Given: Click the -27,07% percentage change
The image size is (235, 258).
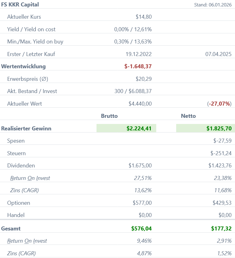Looking at the screenshot, I should click(219, 104).
